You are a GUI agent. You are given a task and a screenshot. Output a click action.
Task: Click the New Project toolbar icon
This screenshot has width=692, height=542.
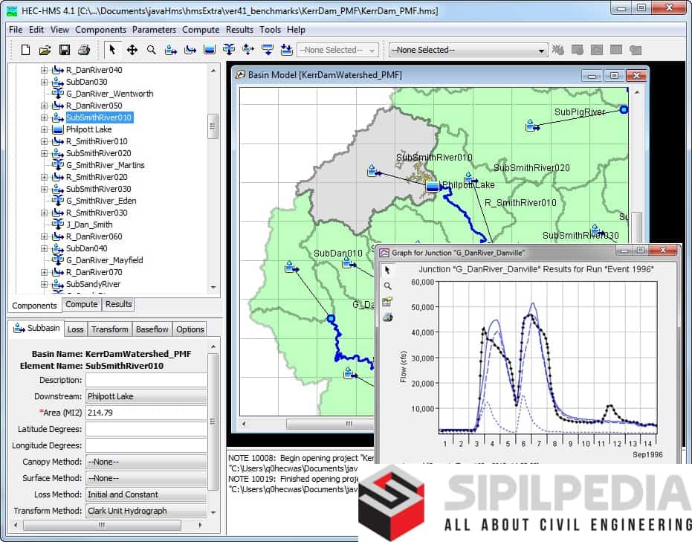pyautogui.click(x=25, y=50)
